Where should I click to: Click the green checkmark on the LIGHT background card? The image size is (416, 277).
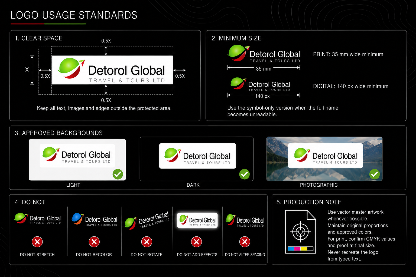(x=118, y=174)
